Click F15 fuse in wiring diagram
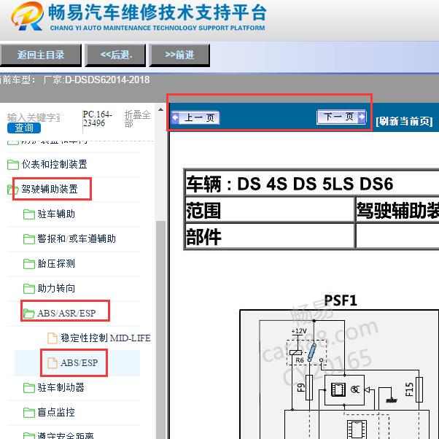The width and height of the screenshot is (439, 439). coord(419,389)
